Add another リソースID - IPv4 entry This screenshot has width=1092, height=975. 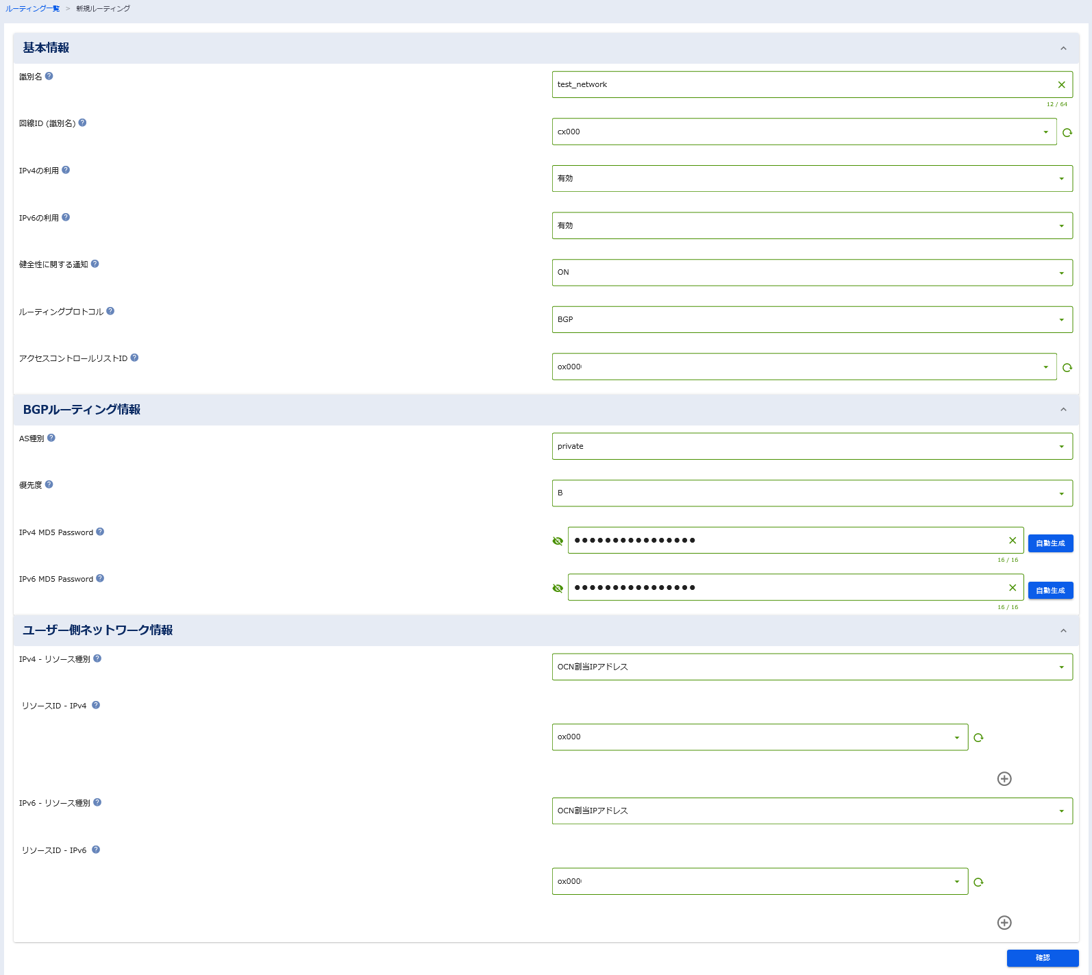tap(1004, 778)
